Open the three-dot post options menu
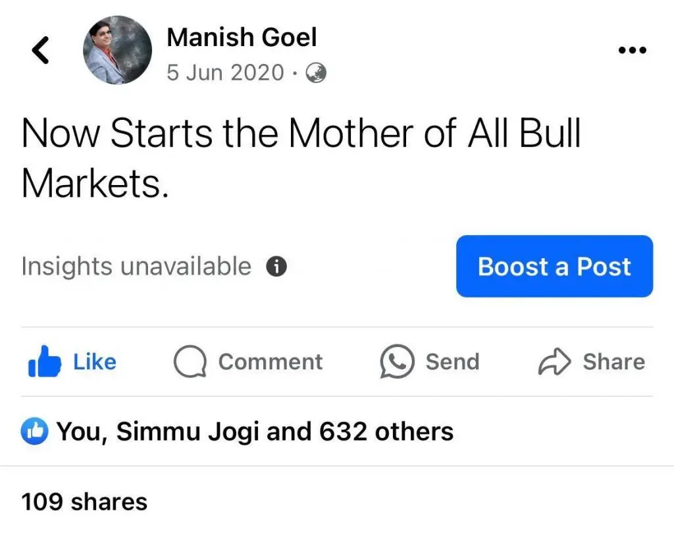Screen dimensions: 674x536 (633, 50)
